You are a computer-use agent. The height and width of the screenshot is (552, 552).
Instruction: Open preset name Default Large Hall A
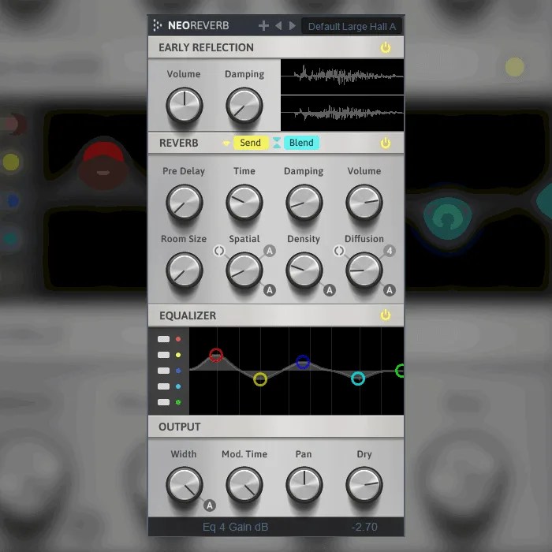coord(352,26)
